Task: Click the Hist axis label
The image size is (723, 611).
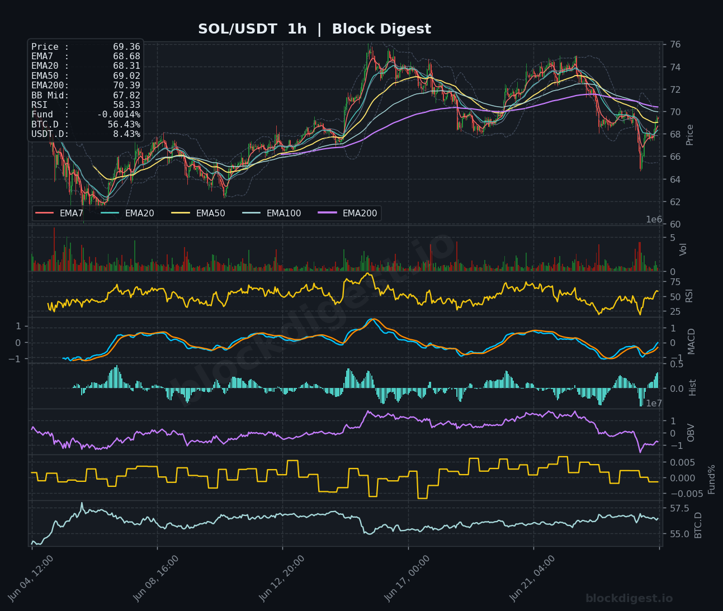Action: click(x=692, y=387)
